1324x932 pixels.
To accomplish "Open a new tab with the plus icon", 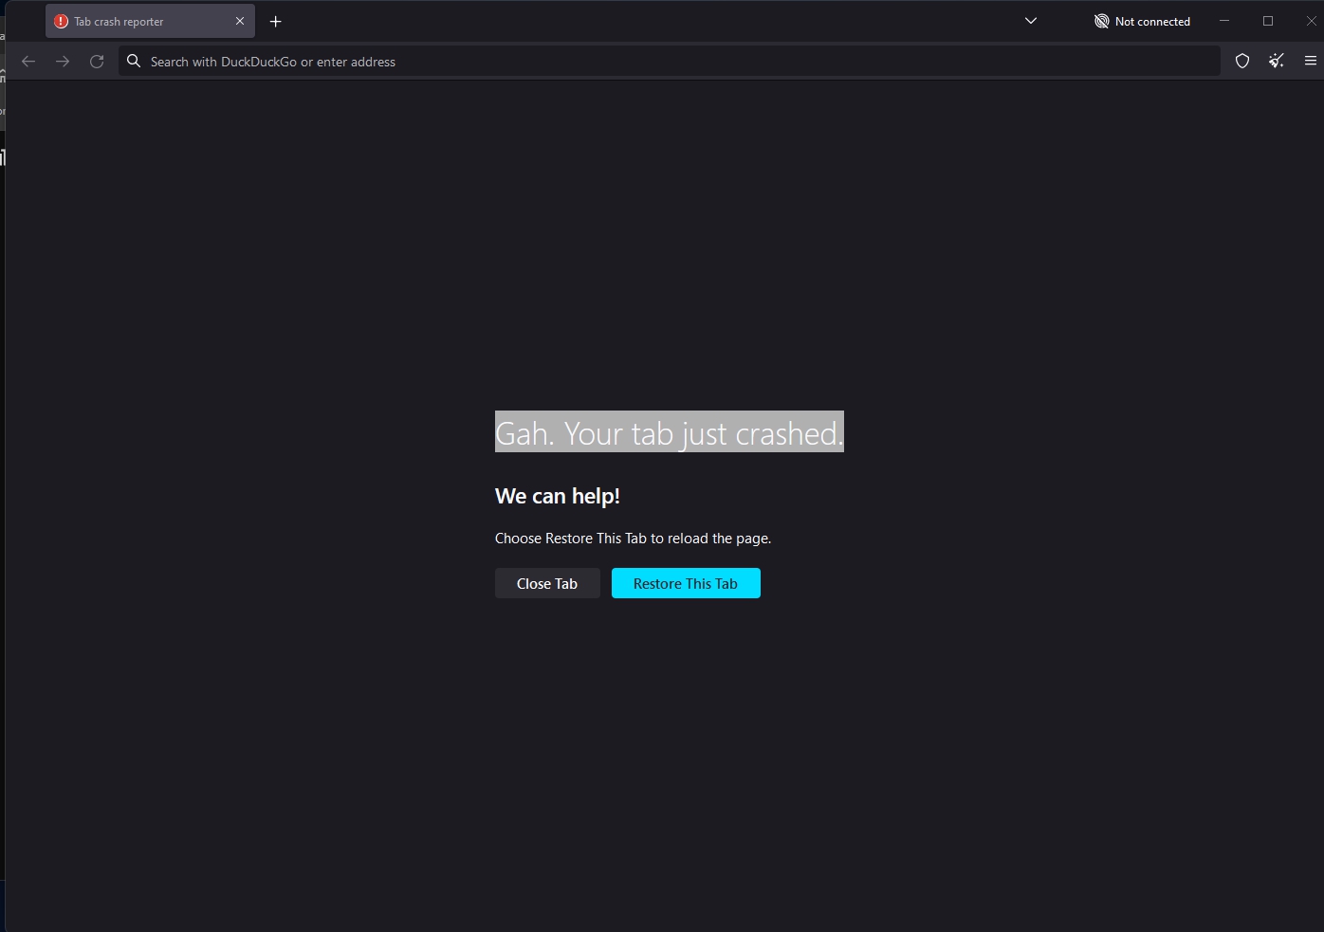I will pos(276,21).
